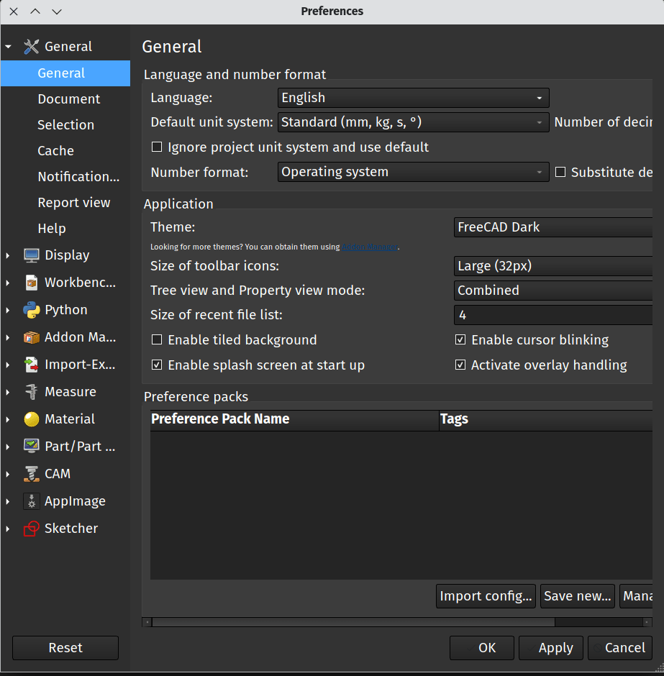Viewport: 664px width, 676px height.
Task: Select the Import-Export category icon
Action: coord(30,364)
